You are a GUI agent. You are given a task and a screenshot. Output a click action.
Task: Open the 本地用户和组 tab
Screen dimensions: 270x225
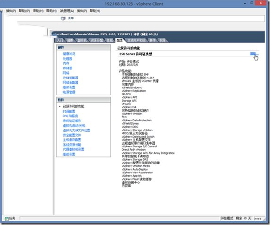point(136,40)
